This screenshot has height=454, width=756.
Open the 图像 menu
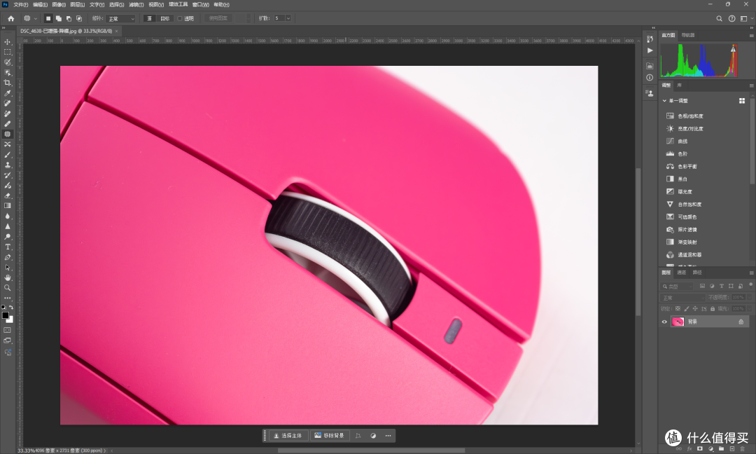click(x=59, y=4)
